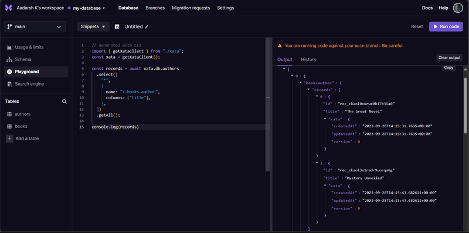Click the "Mystery Unveiled" title value
This screenshot has height=233, width=469.
[364, 178]
